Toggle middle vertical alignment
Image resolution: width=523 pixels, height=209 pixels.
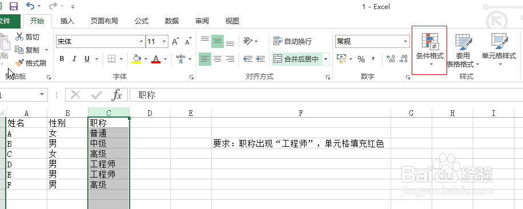[x=218, y=41]
